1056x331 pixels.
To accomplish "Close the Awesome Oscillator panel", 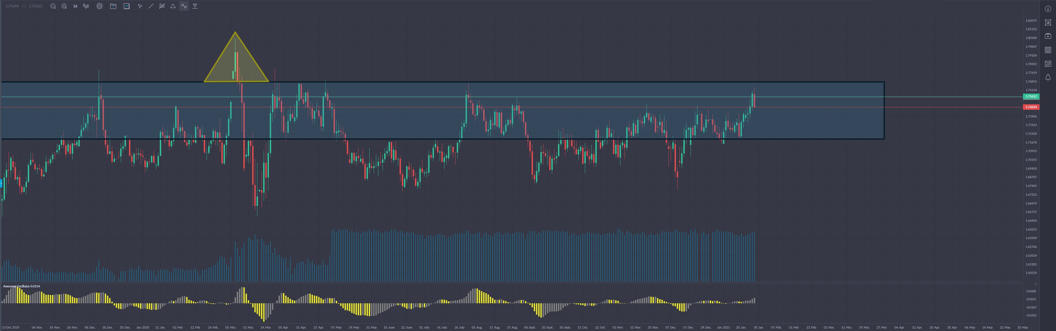I will [x=1035, y=284].
